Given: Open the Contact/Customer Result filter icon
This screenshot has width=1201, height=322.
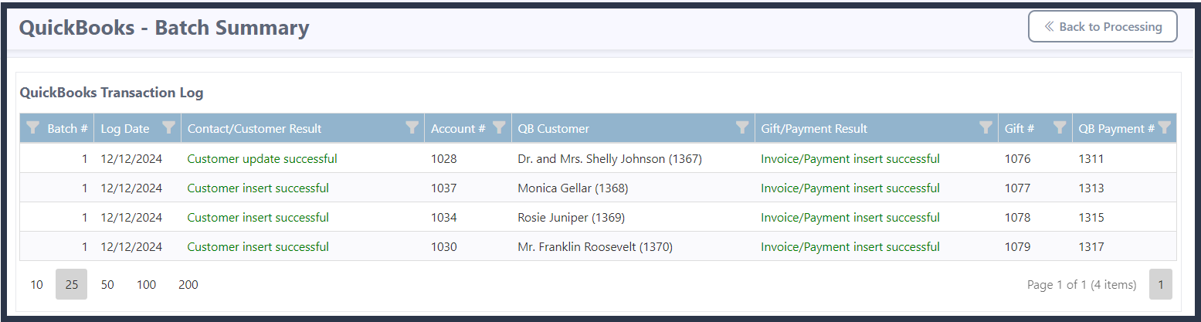Looking at the screenshot, I should pos(412,128).
